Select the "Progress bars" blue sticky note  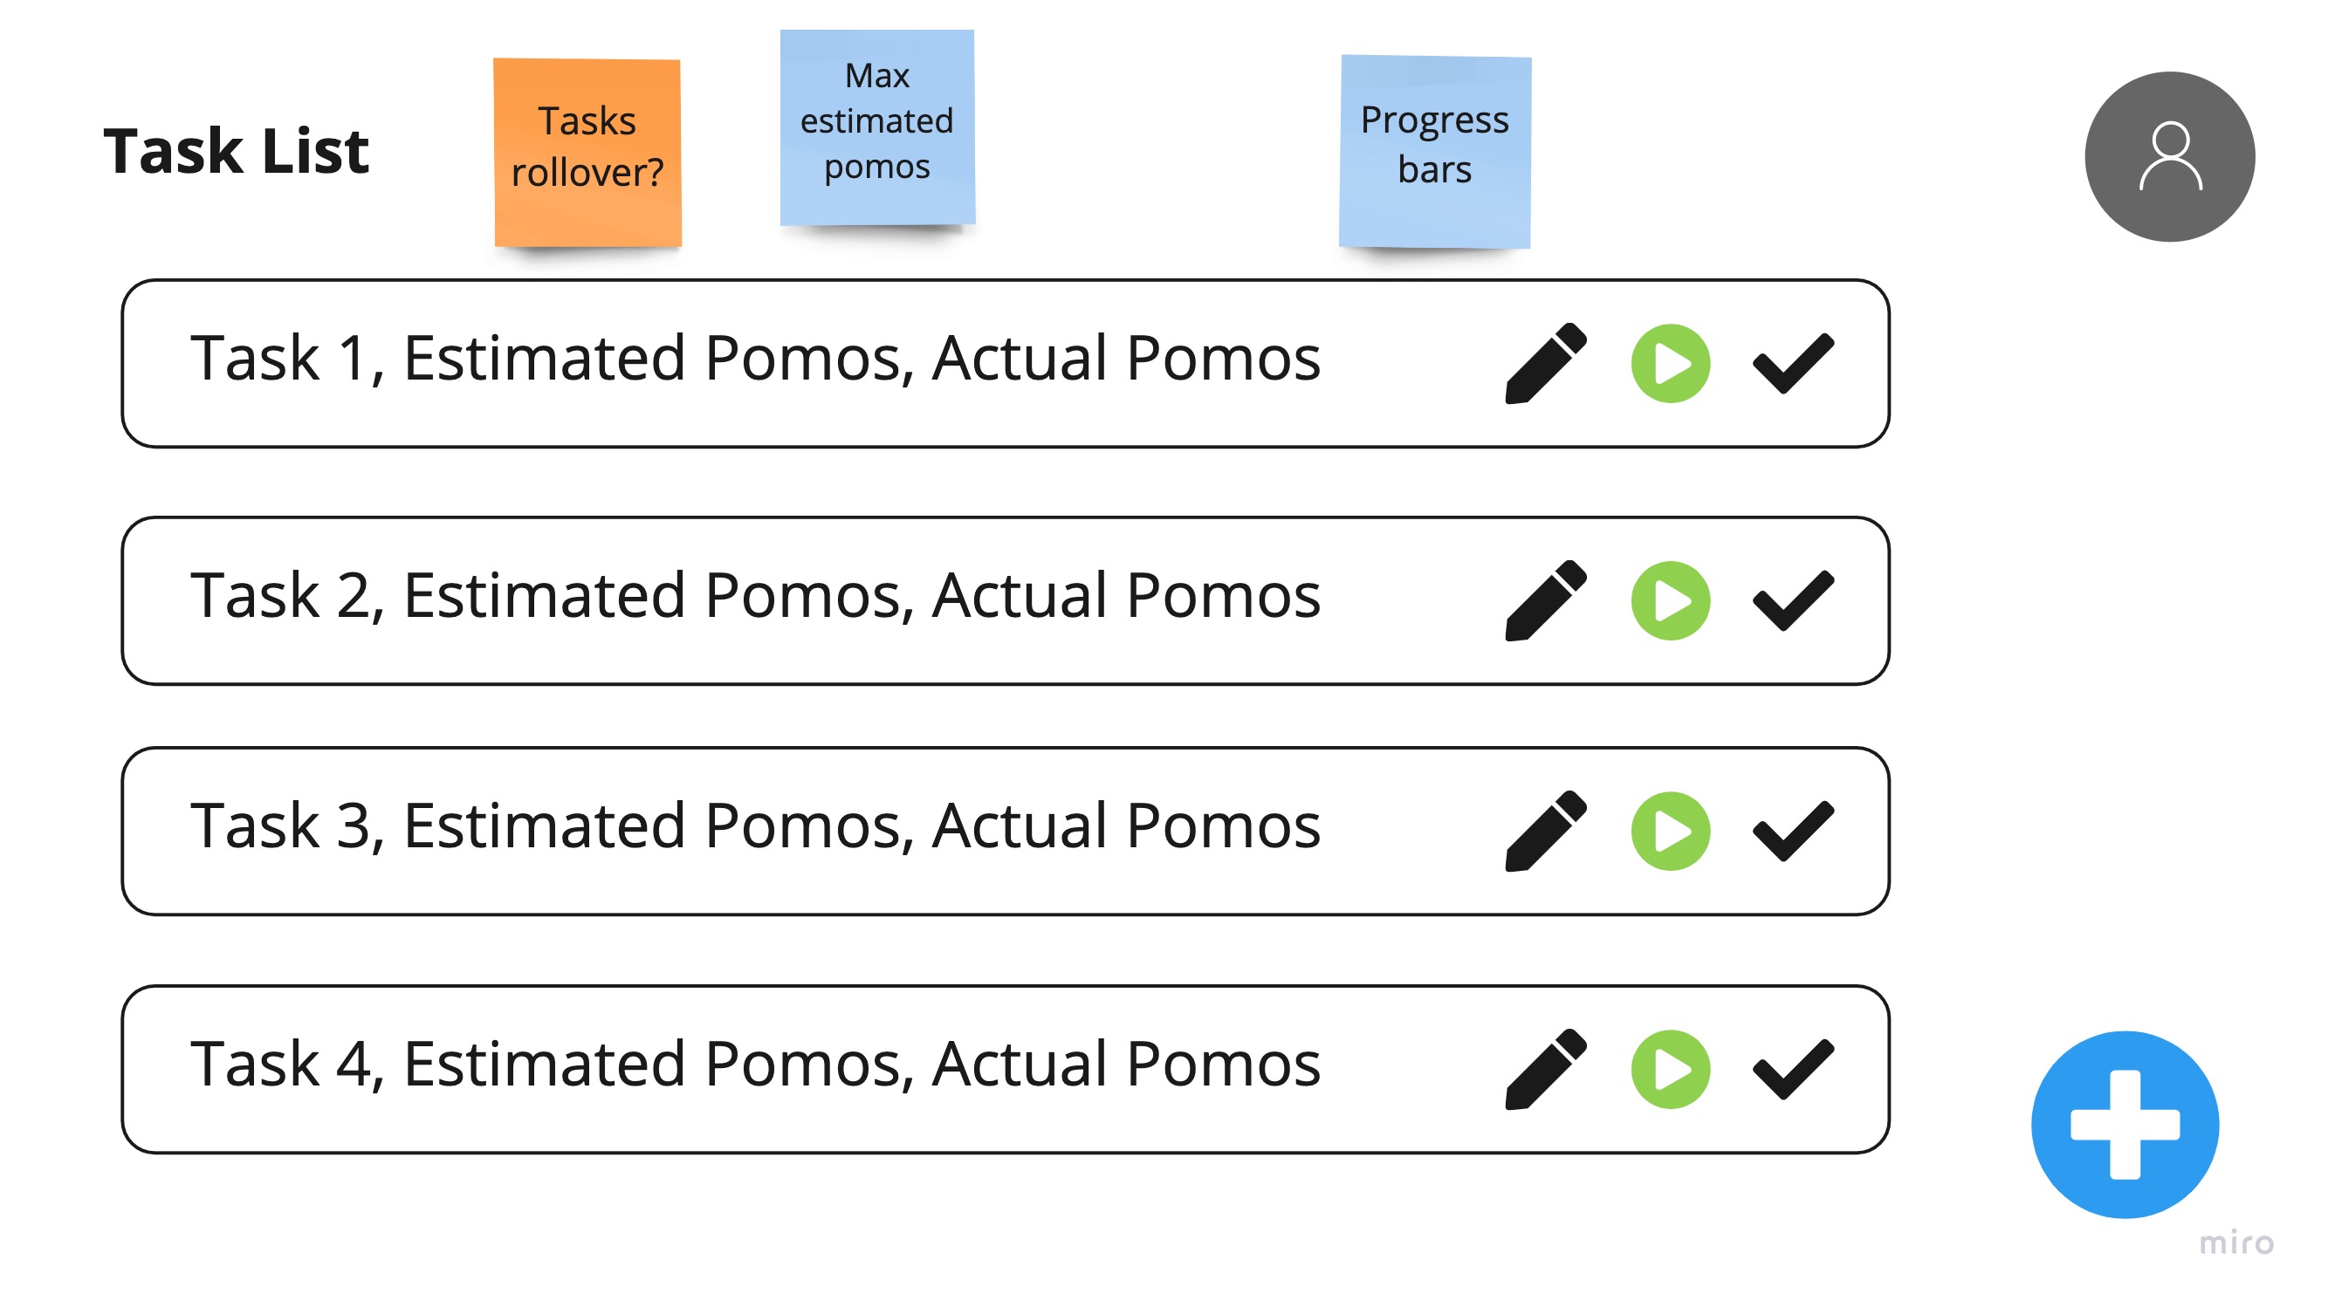[x=1434, y=150]
